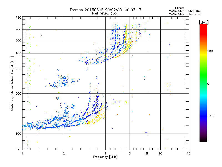
Task: Click the x-axis tick label '1'
Action: pyautogui.click(x=22, y=153)
